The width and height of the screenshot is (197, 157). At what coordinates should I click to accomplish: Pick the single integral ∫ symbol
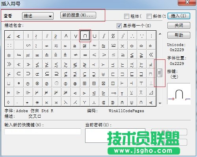(x=104, y=35)
